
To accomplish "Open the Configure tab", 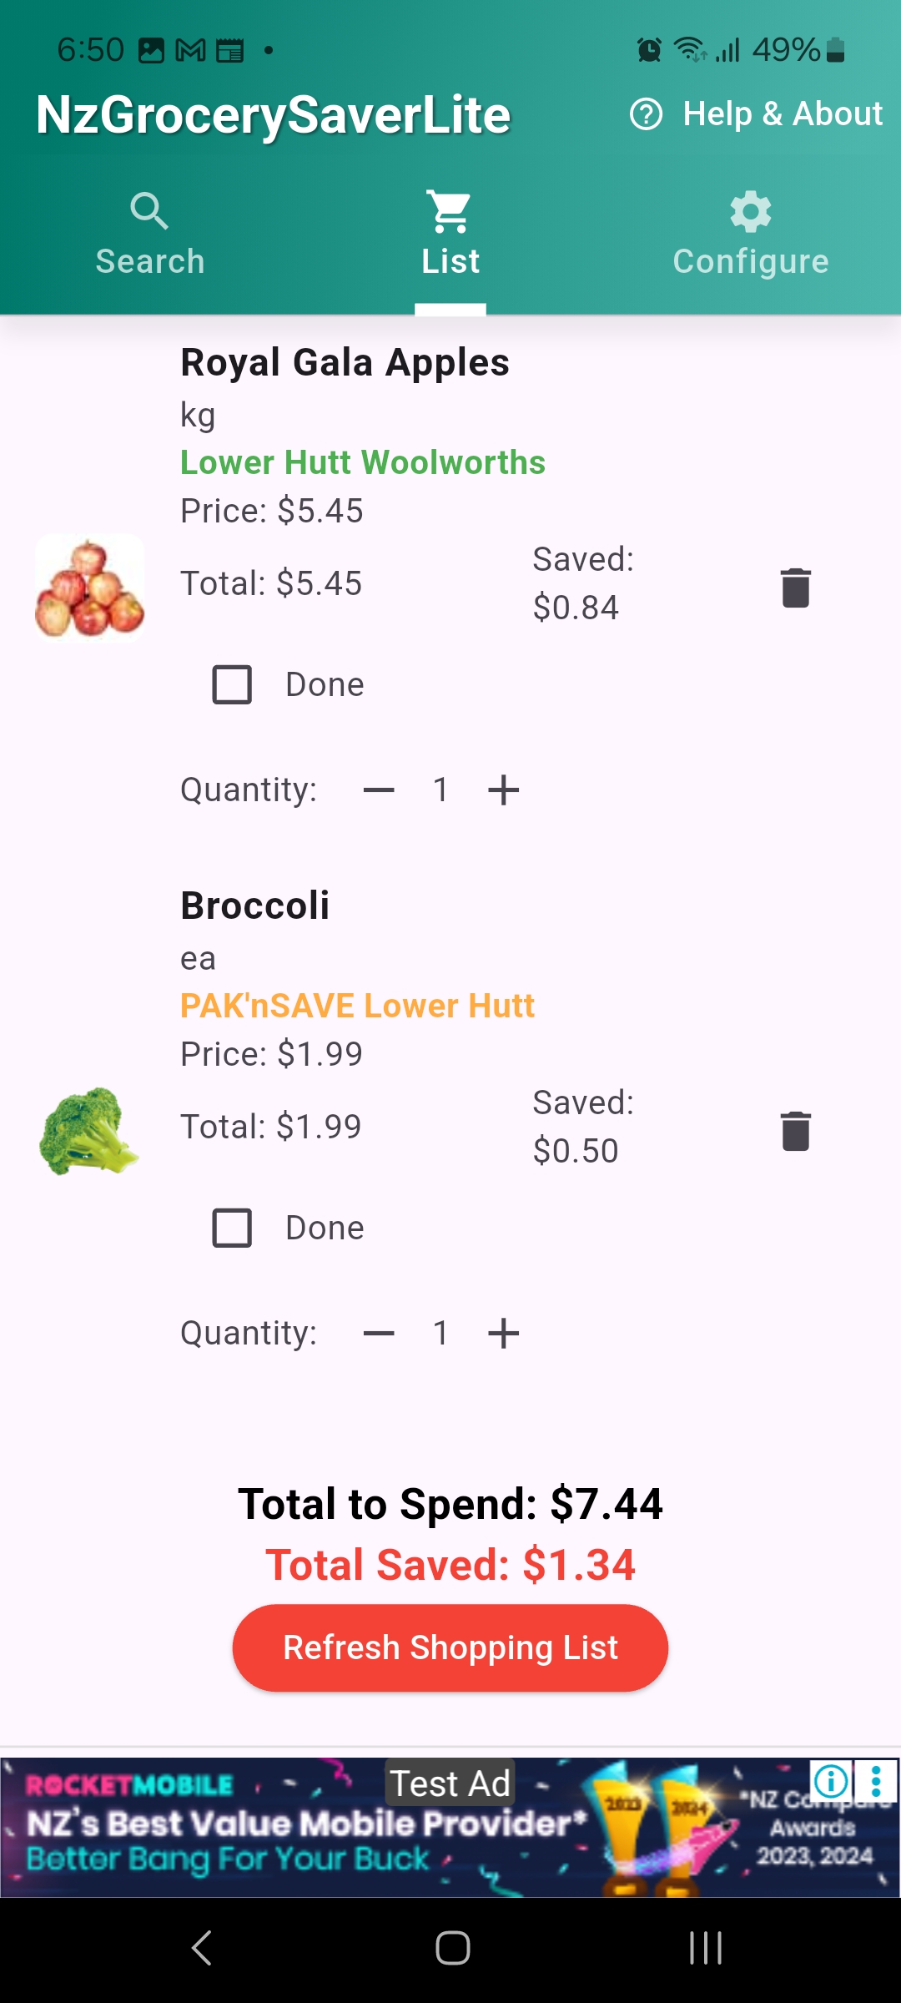I will pyautogui.click(x=750, y=235).
